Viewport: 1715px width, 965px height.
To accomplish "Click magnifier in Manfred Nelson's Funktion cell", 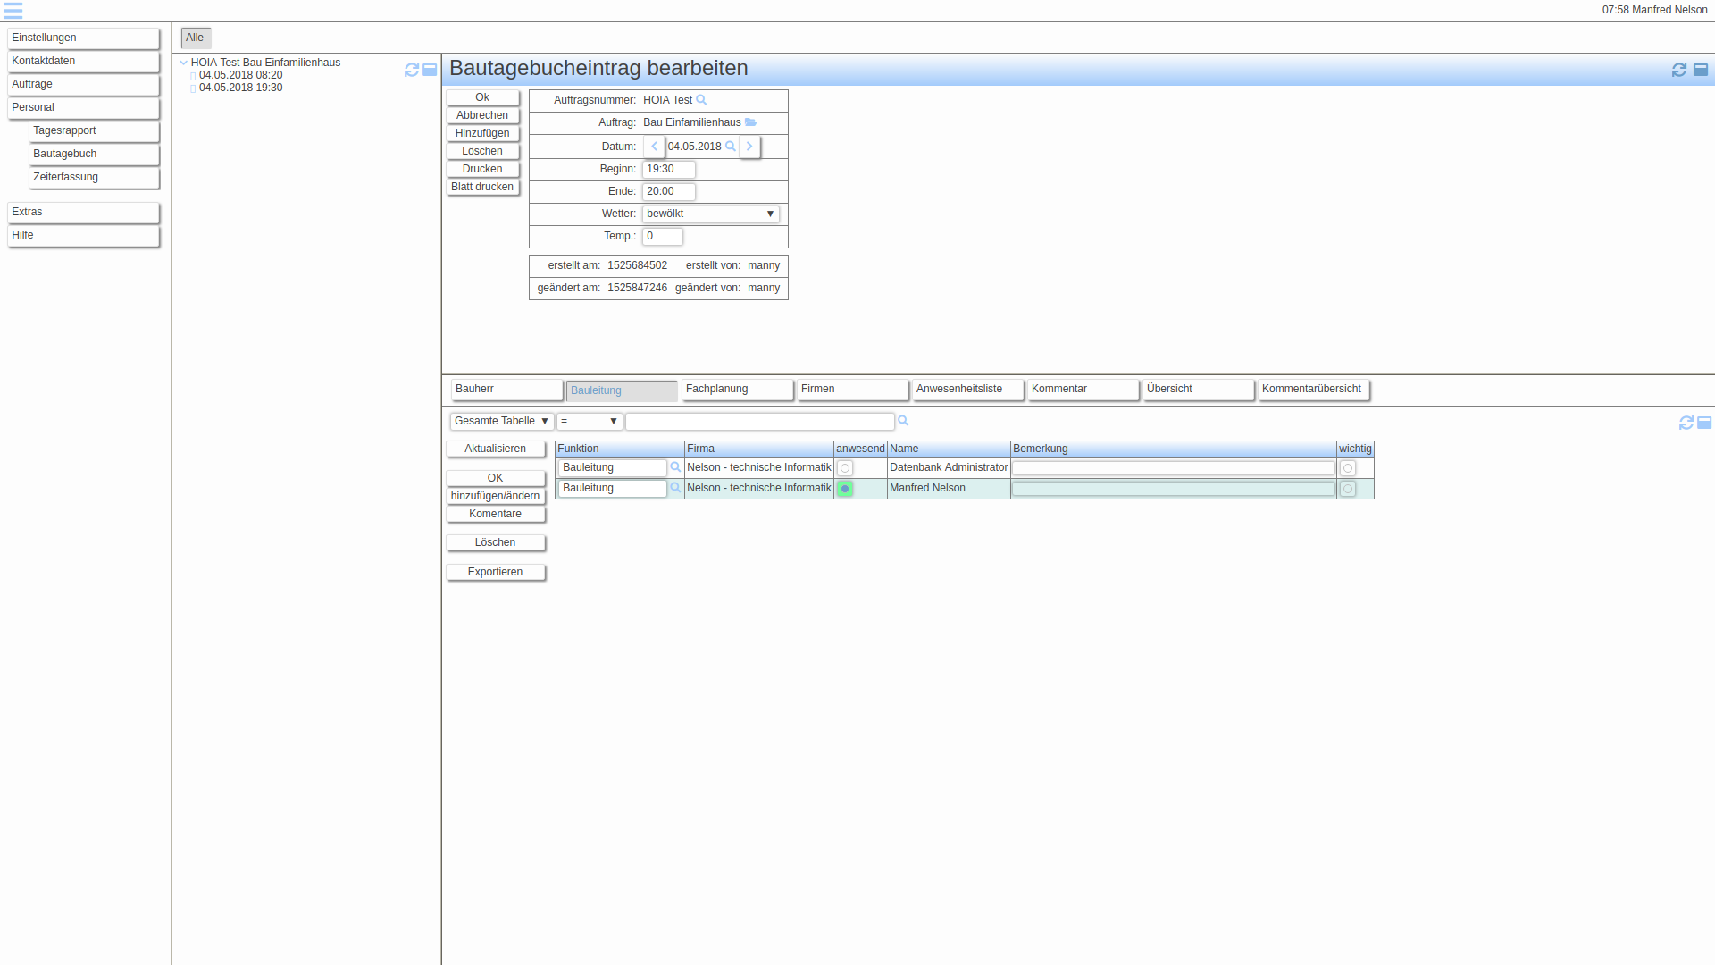I will coord(676,488).
